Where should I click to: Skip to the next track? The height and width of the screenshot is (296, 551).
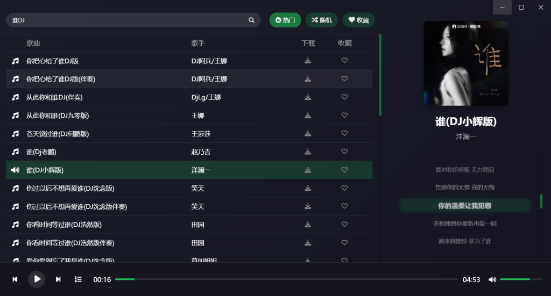point(58,279)
